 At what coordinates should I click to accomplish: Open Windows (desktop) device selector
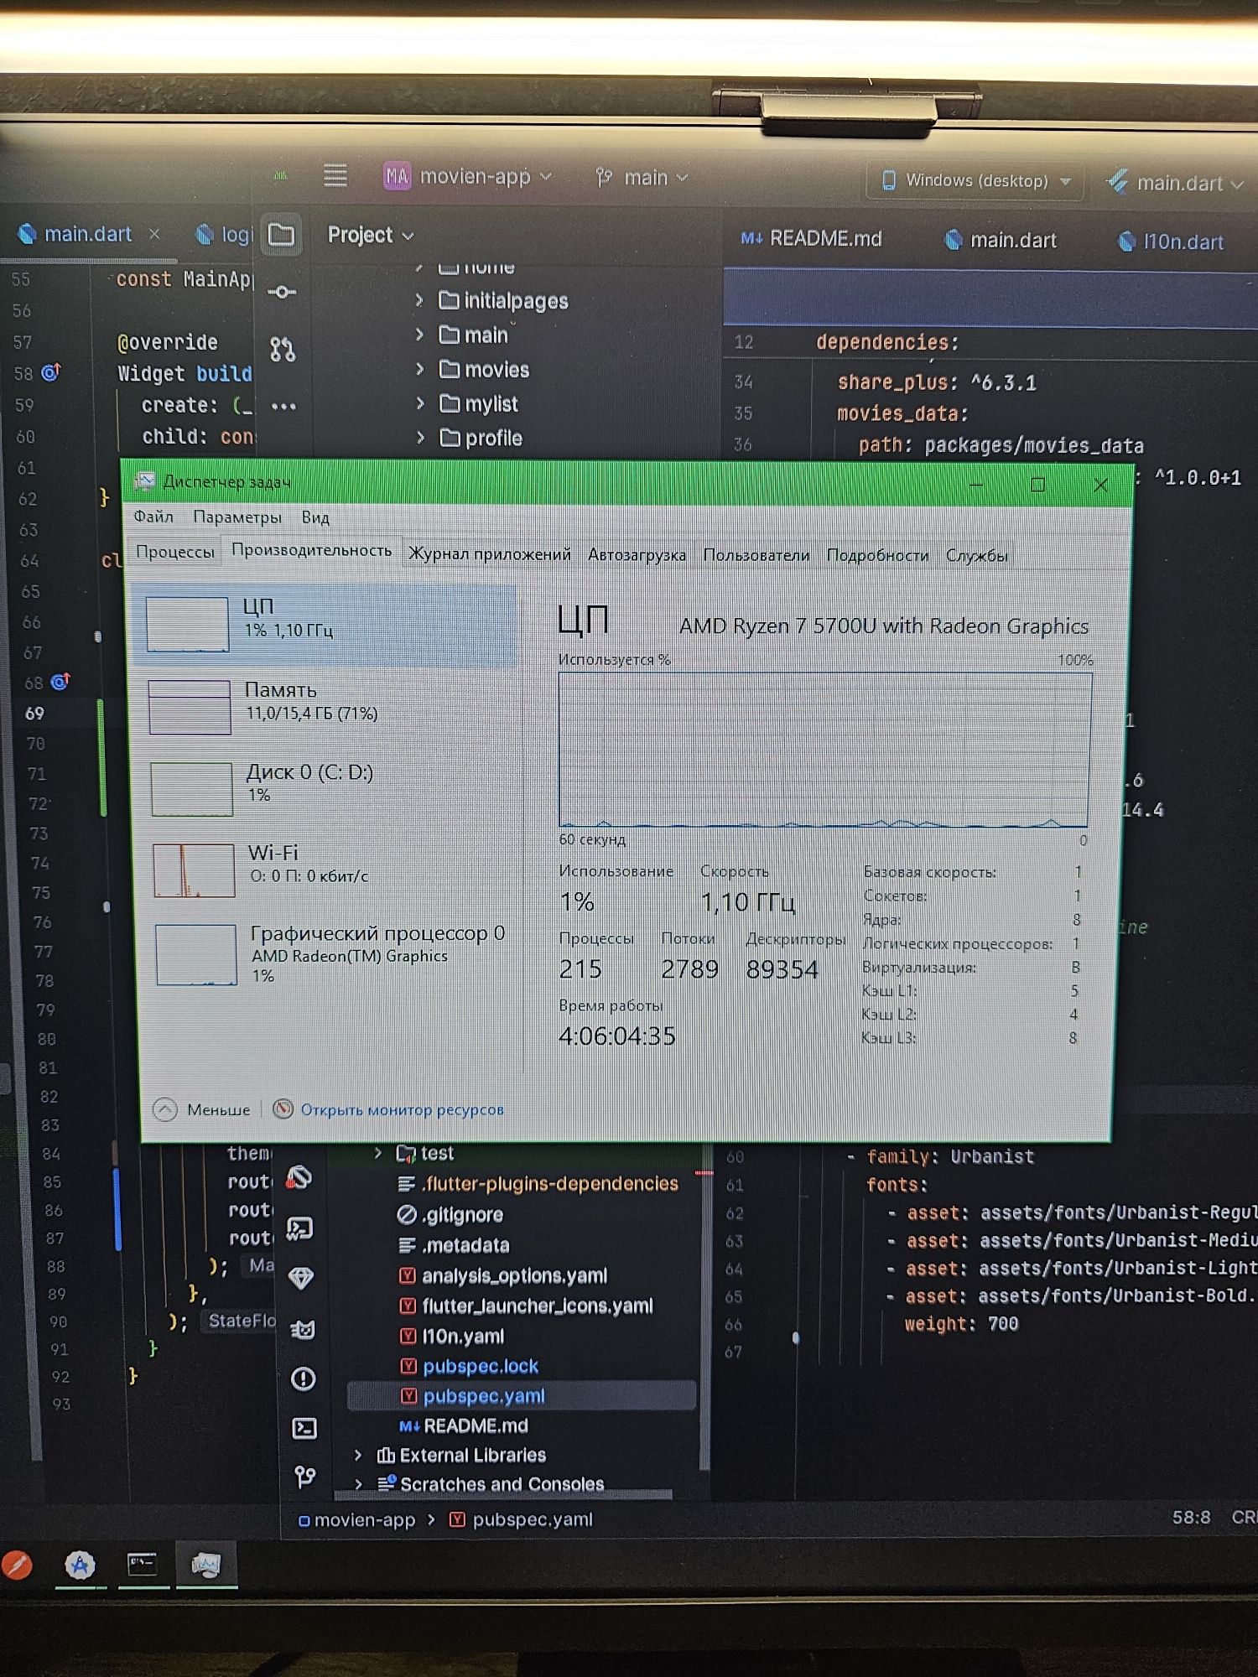[977, 180]
